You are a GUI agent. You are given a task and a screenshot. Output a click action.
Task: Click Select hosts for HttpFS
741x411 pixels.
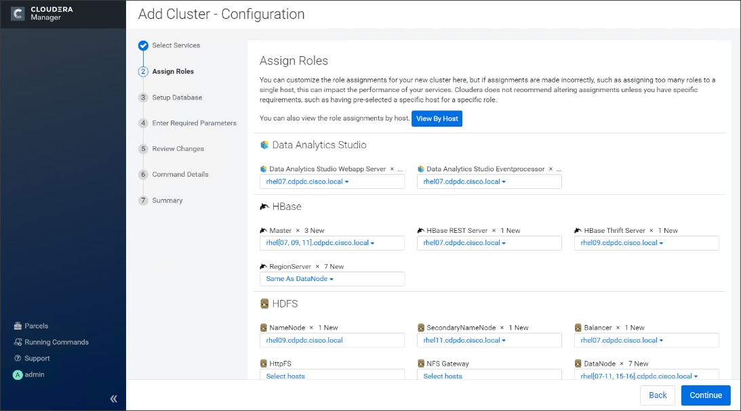click(x=285, y=376)
